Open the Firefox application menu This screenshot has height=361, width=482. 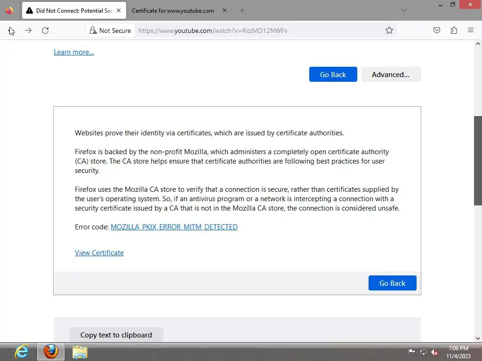point(471,30)
